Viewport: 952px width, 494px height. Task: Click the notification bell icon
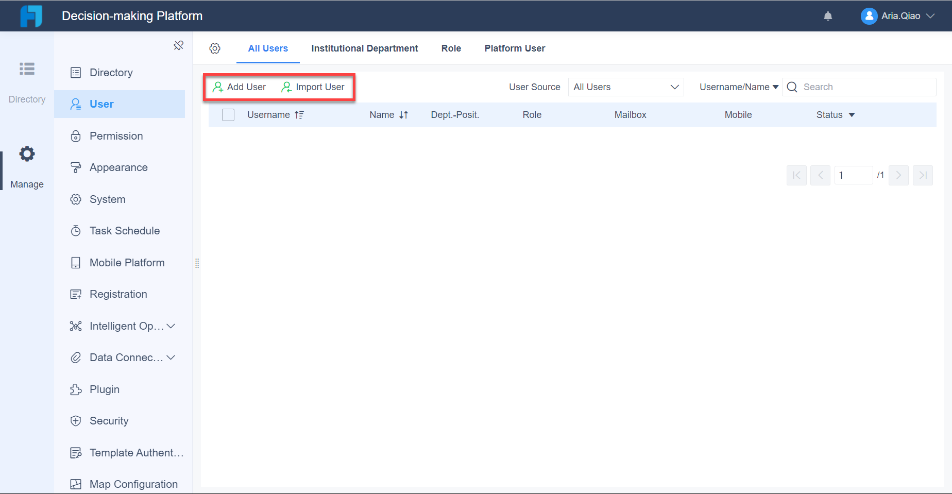coord(828,16)
